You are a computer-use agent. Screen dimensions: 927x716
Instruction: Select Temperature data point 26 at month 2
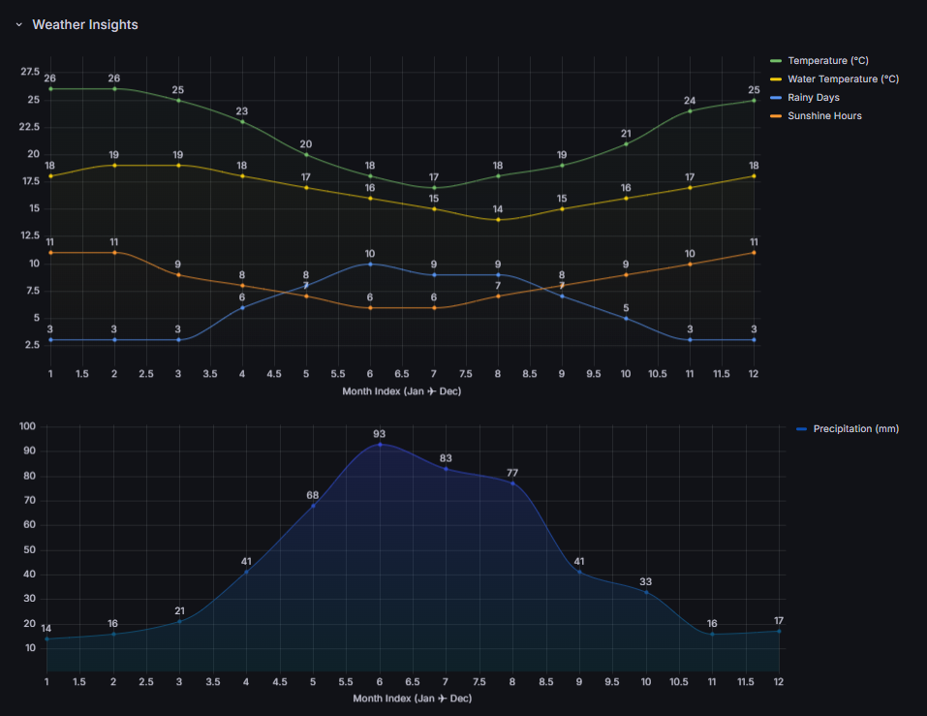point(114,88)
